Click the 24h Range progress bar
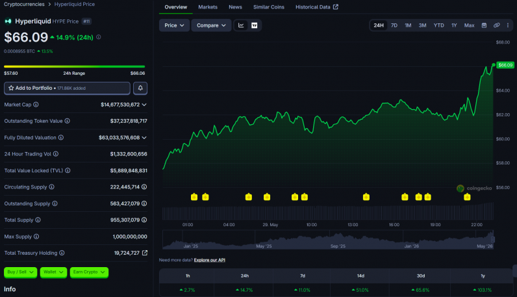This screenshot has height=297, width=517. [74, 67]
